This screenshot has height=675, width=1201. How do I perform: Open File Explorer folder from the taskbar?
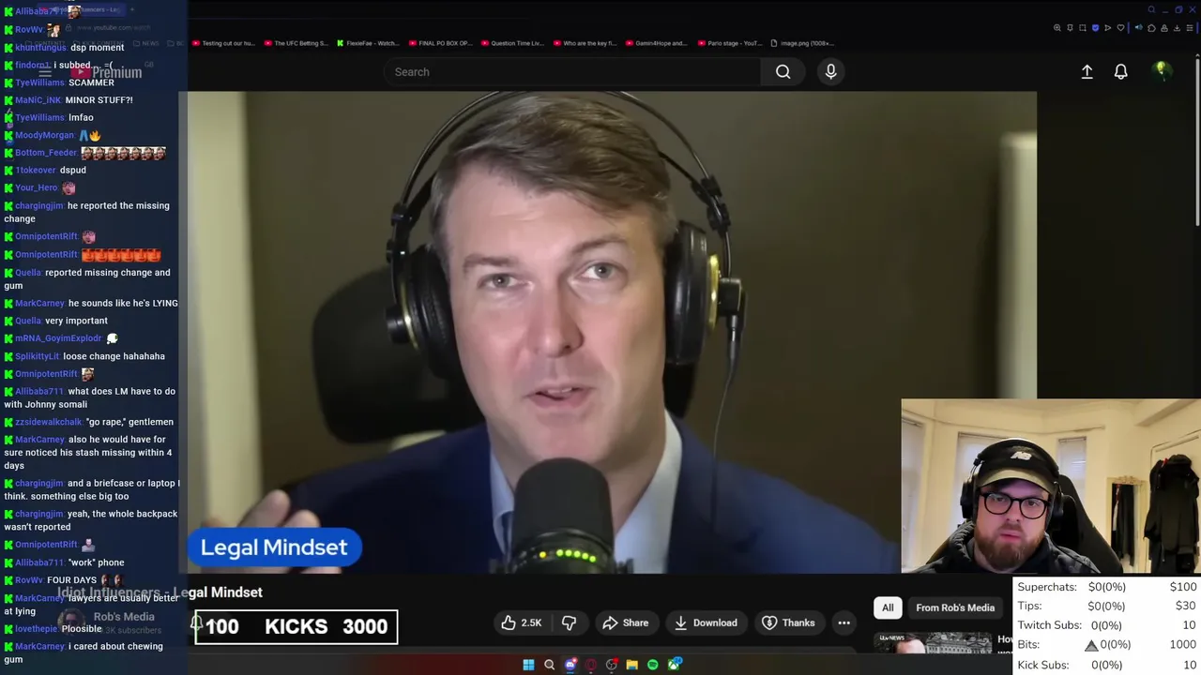tap(632, 665)
